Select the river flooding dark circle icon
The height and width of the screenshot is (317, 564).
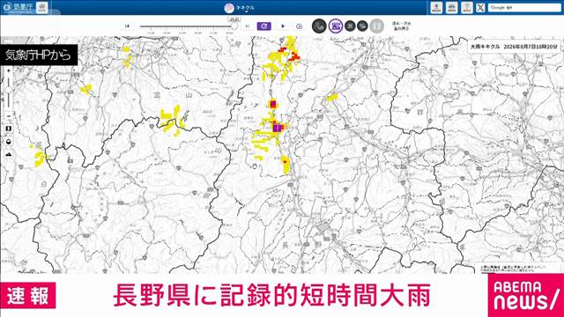click(362, 26)
